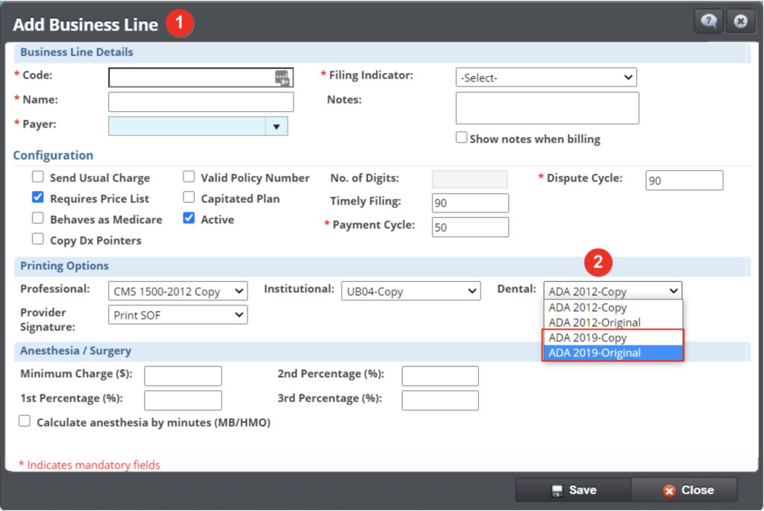Click into the Name text field
Image resolution: width=764 pixels, height=511 pixels.
(201, 102)
